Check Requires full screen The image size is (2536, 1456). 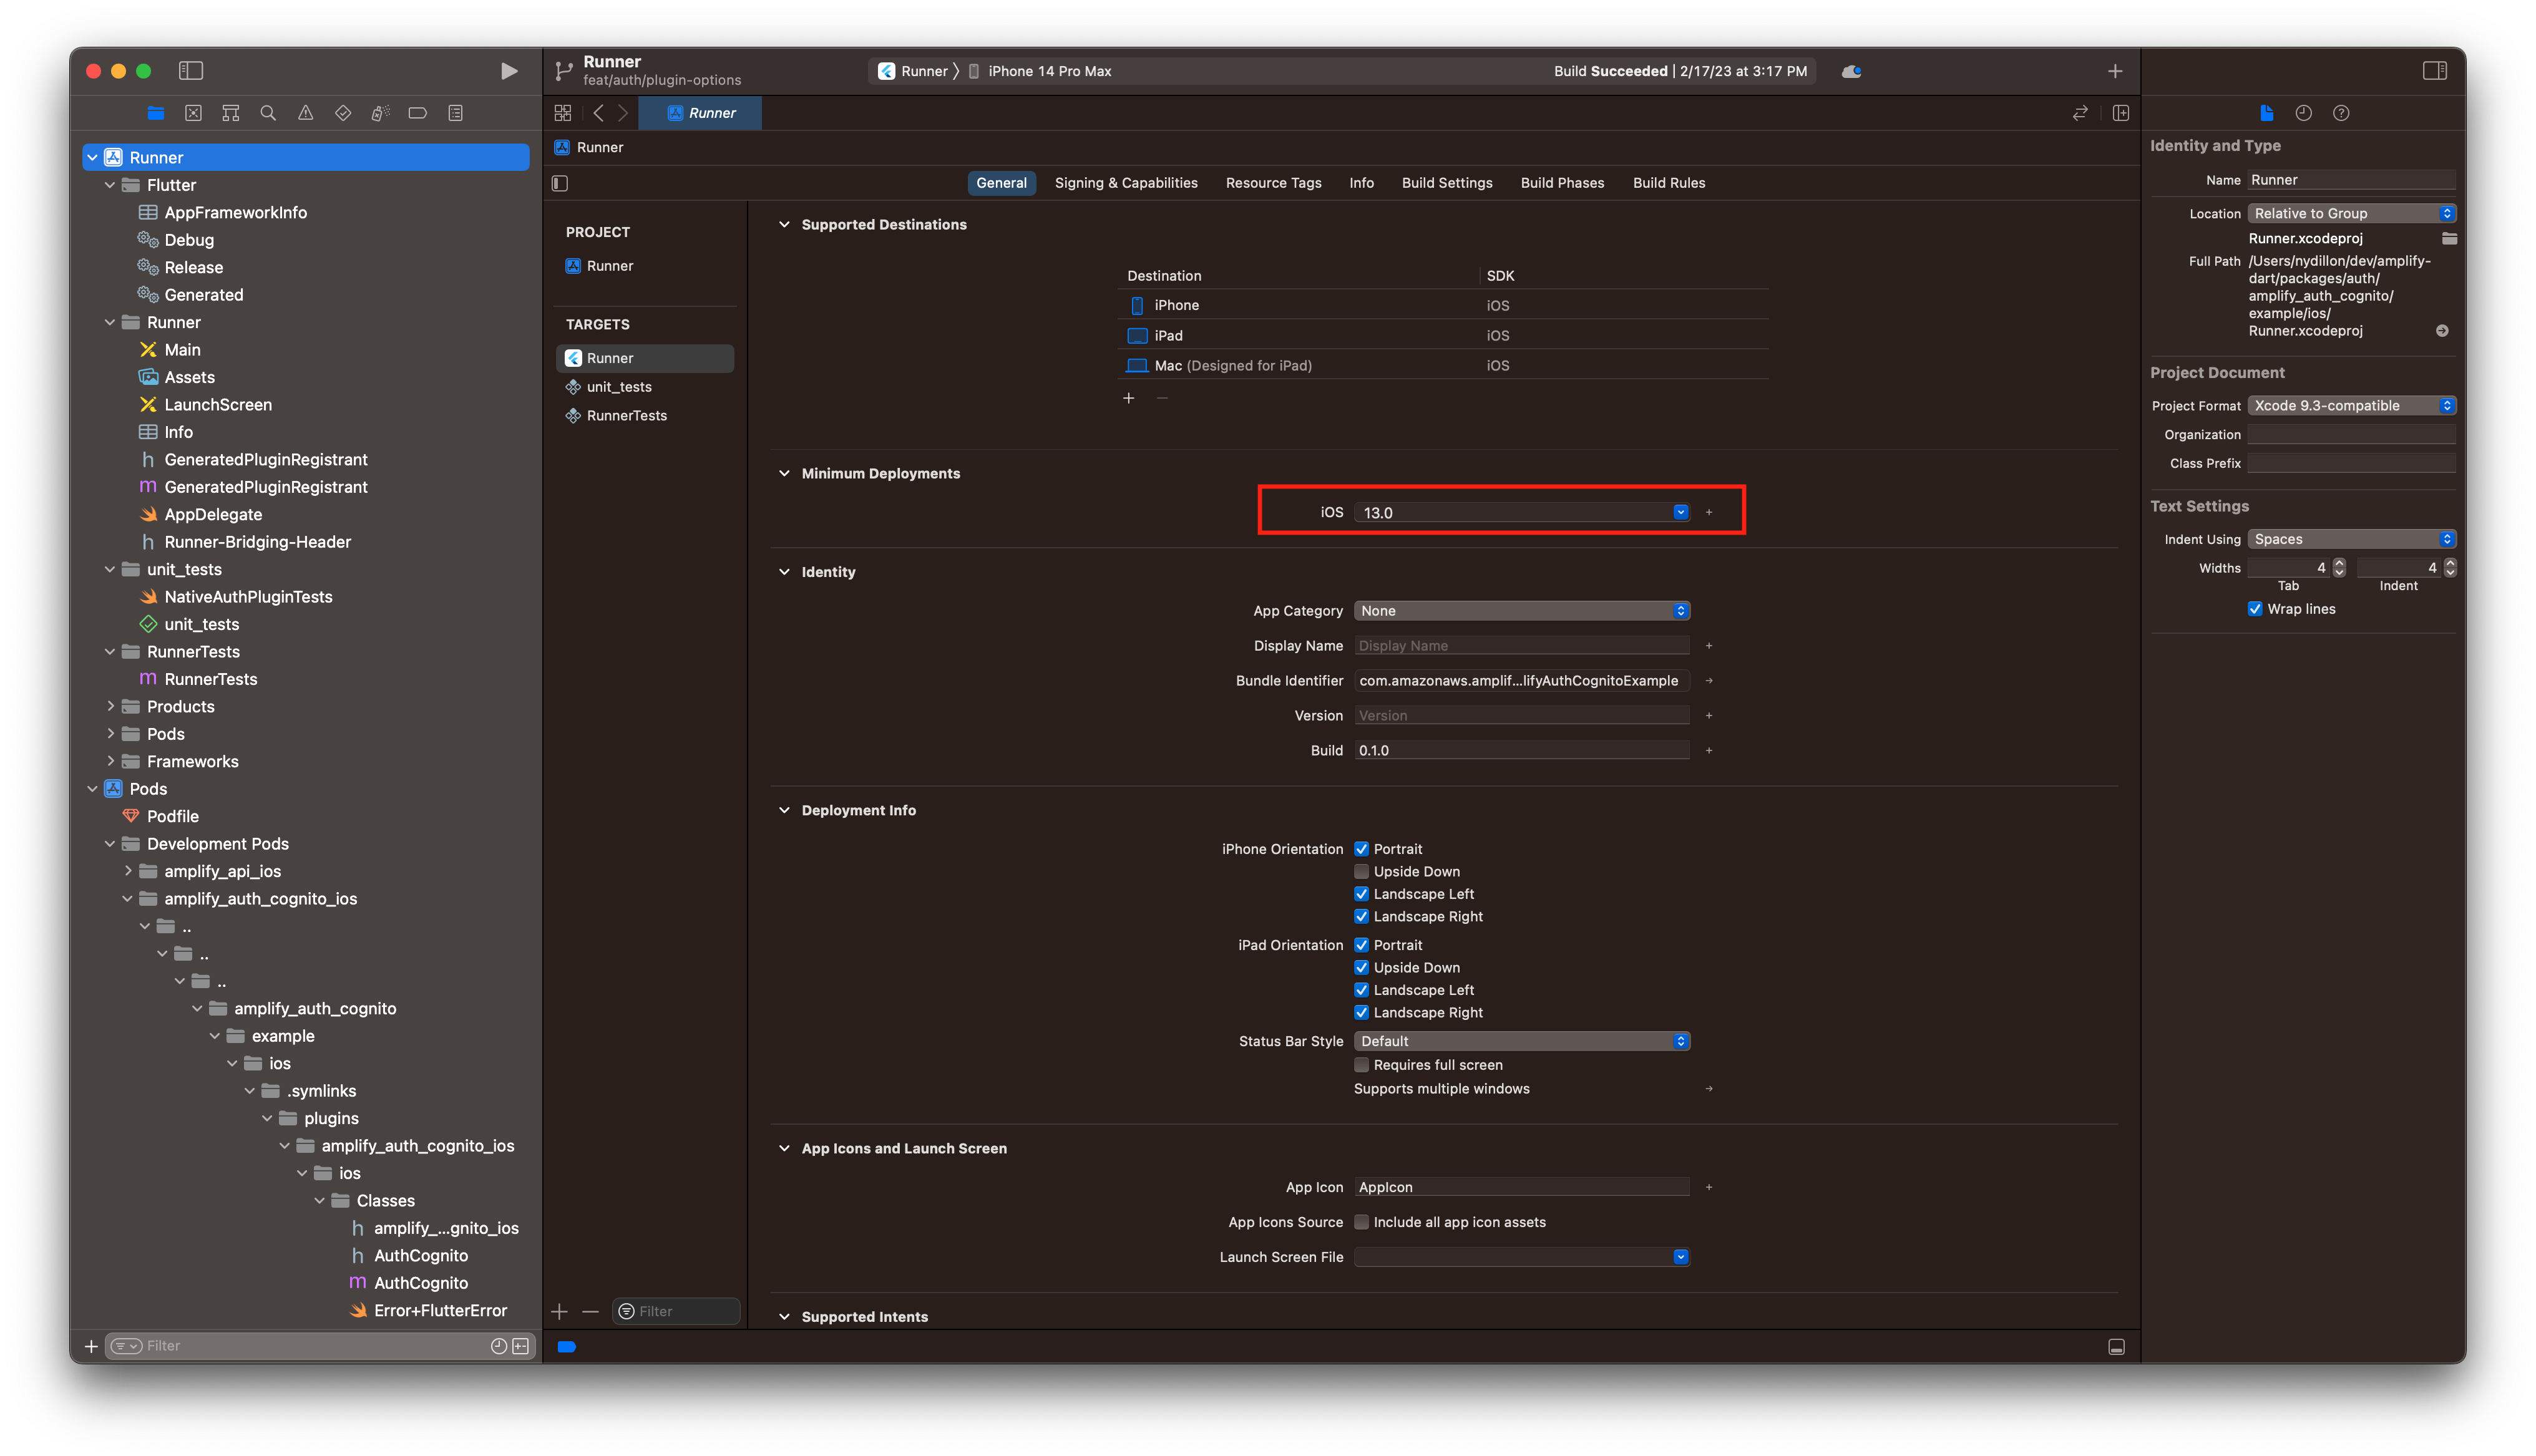pyautogui.click(x=1362, y=1065)
